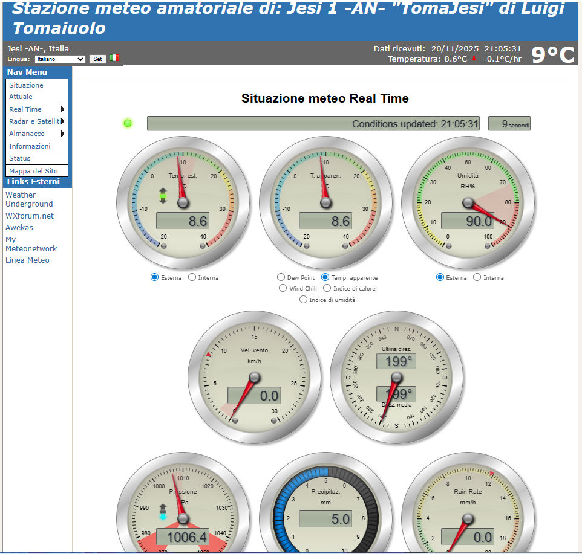Expand the Almanacco submenu
Viewport: 582px width, 554px height.
(x=37, y=134)
